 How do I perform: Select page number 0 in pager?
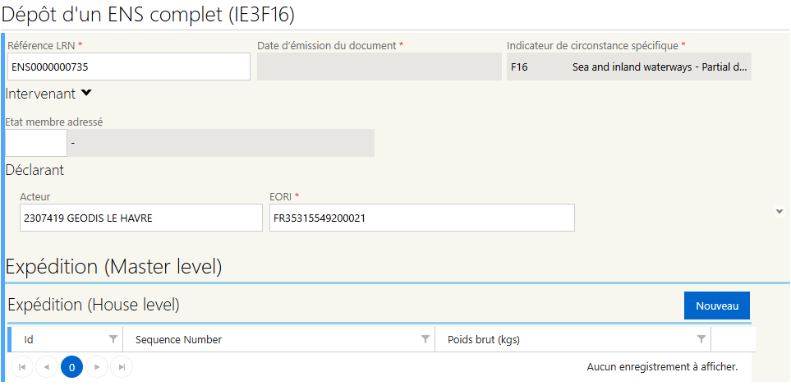coord(71,367)
